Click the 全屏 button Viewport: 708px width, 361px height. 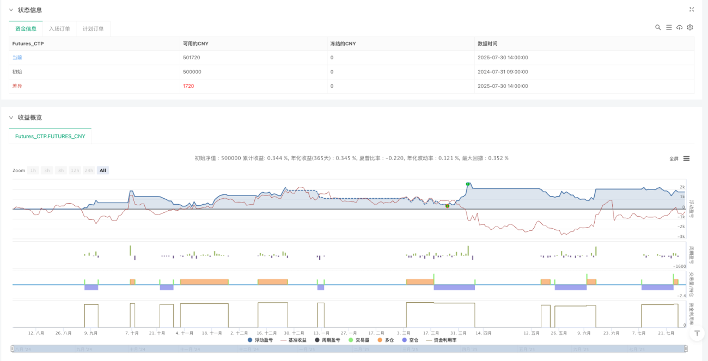coord(674,158)
